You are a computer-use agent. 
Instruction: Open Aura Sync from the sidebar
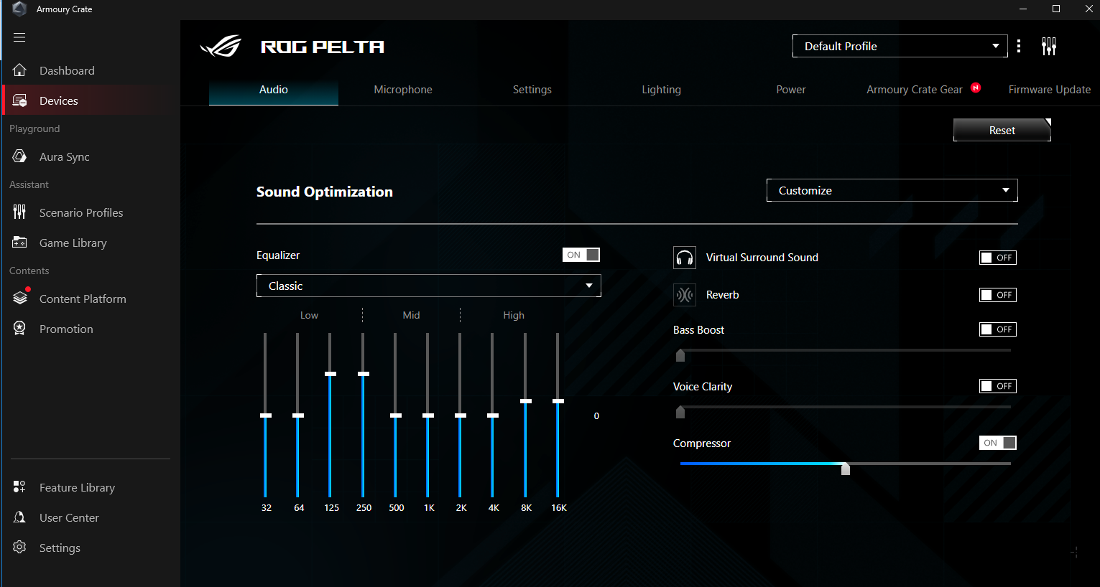pyautogui.click(x=91, y=156)
